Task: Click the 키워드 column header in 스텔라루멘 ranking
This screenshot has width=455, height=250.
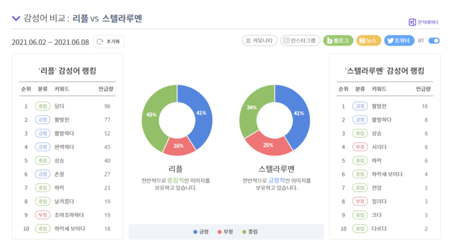Action: pos(379,89)
